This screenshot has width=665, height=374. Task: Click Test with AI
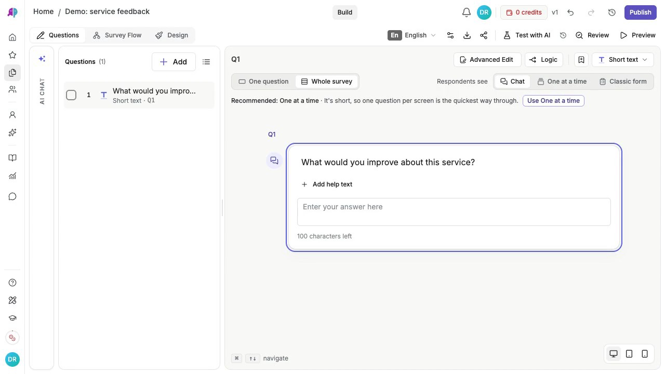(527, 35)
